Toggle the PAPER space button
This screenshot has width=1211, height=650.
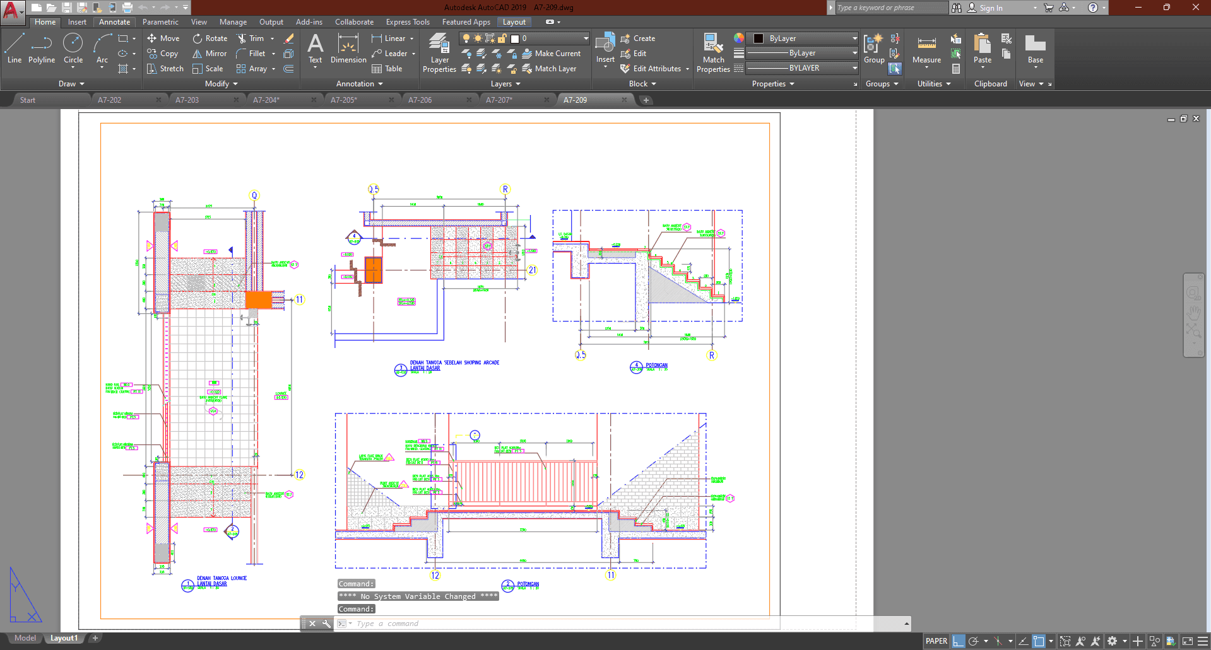click(936, 641)
